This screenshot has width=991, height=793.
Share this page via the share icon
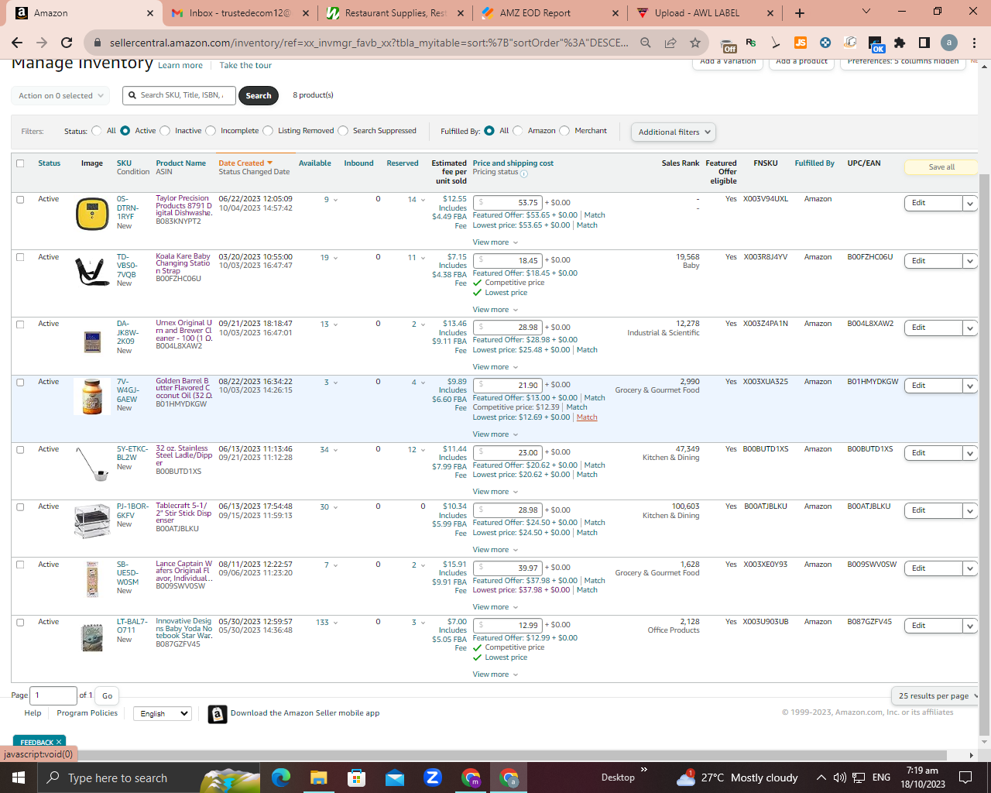[x=670, y=43]
